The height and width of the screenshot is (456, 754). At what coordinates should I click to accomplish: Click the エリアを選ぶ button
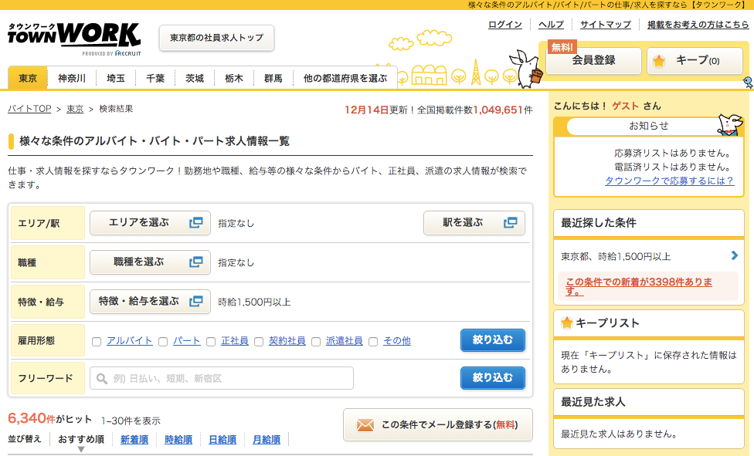[x=150, y=222]
